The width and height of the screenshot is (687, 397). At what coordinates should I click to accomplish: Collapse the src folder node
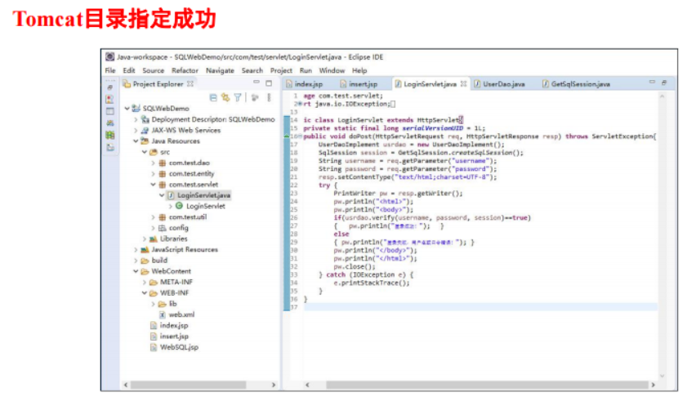[x=144, y=152]
